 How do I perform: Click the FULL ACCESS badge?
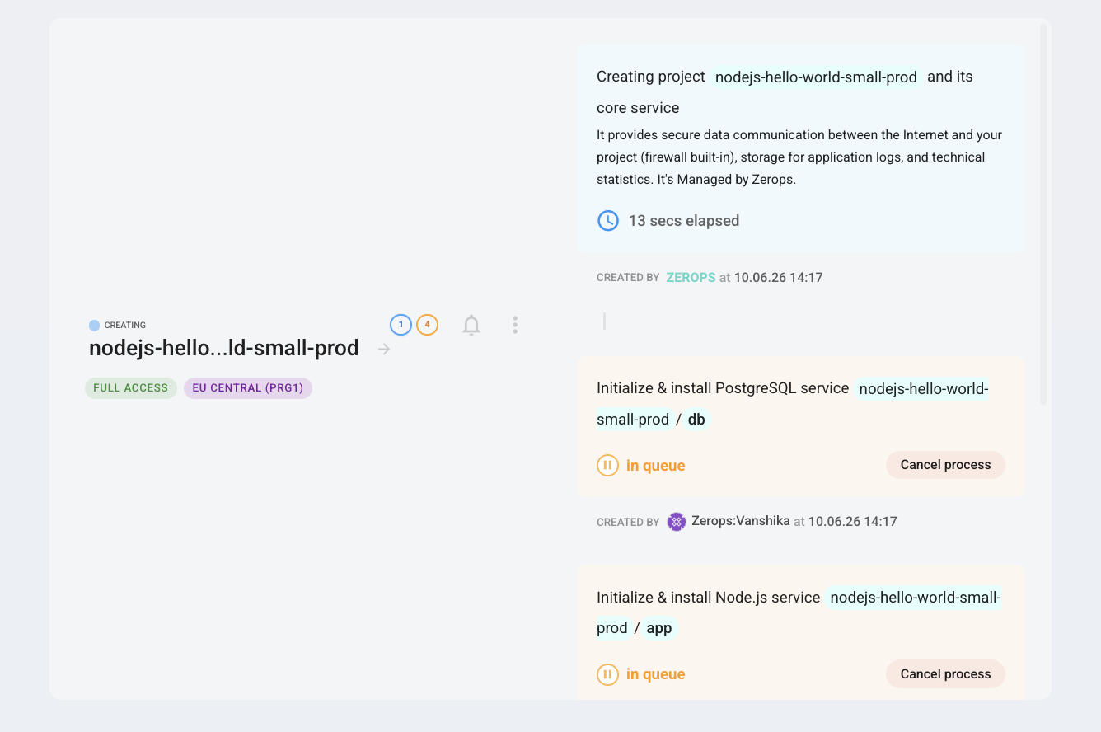coord(130,387)
